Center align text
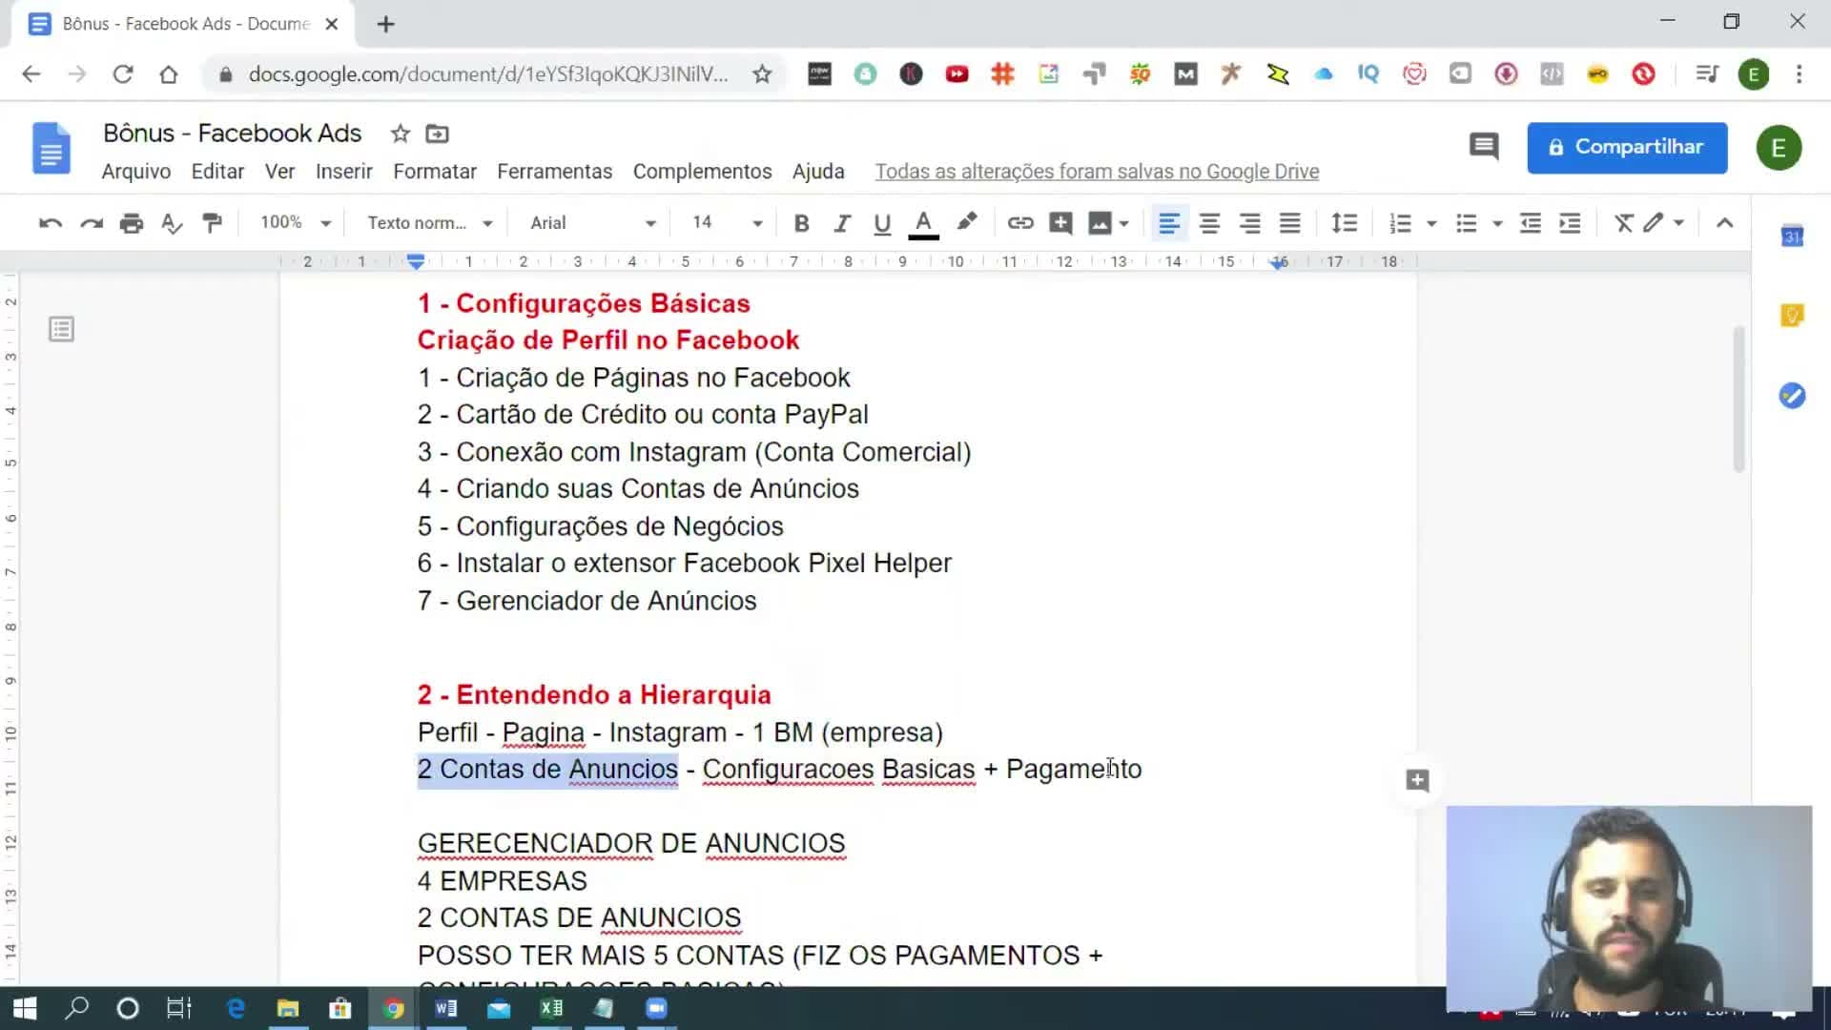 1209,223
